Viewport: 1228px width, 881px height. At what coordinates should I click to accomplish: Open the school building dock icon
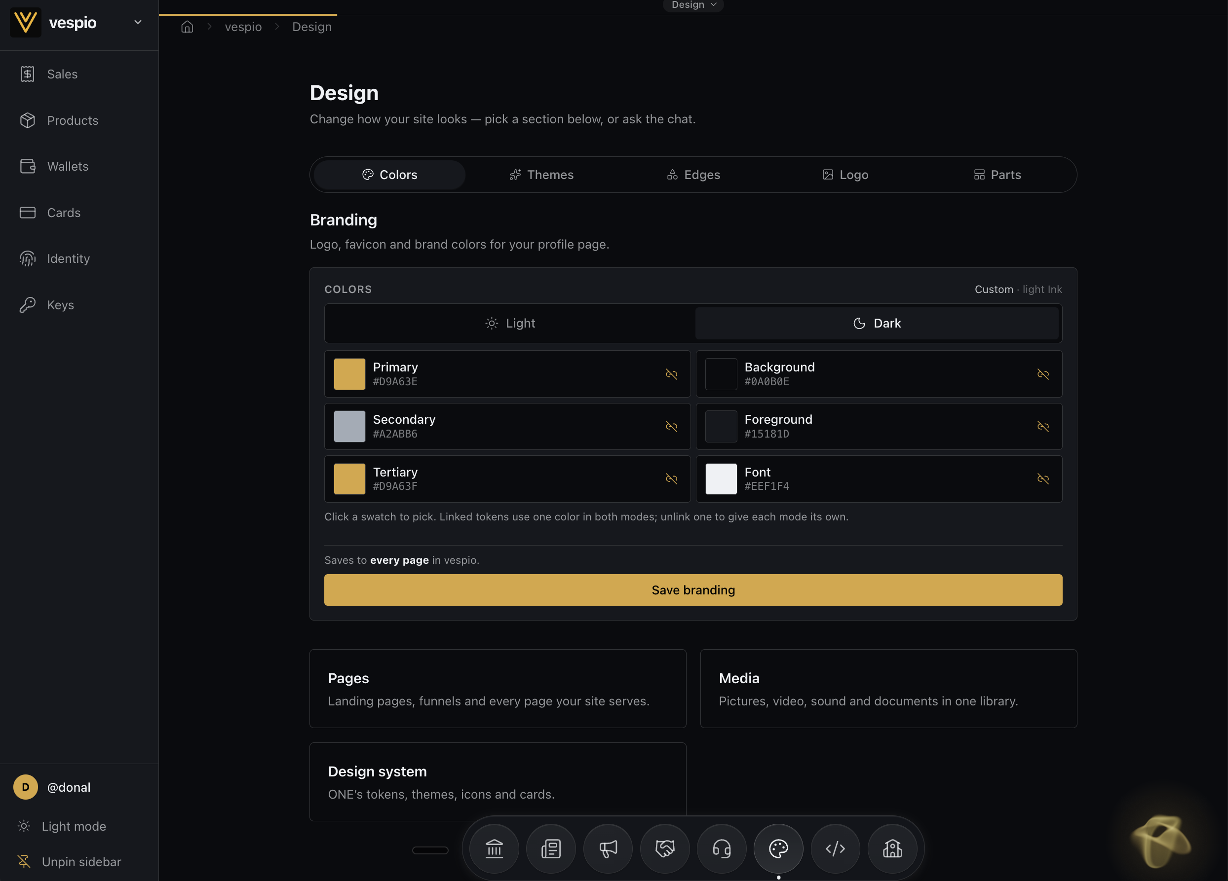pos(892,848)
